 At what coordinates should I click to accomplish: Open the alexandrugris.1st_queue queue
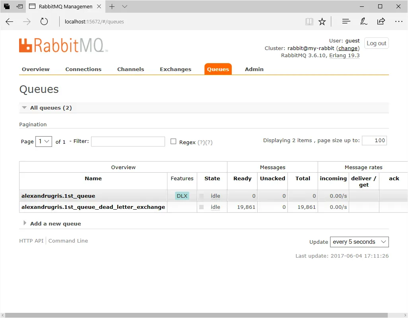click(58, 196)
